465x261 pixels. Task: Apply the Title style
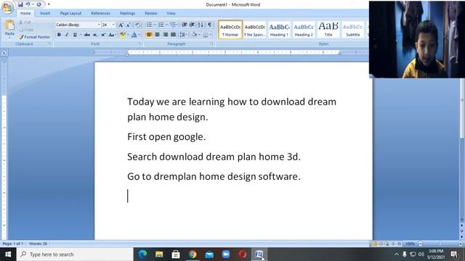(x=328, y=30)
